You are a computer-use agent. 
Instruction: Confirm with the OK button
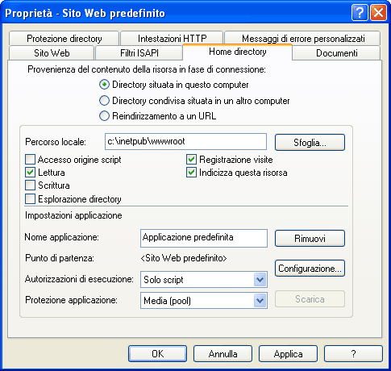(157, 353)
